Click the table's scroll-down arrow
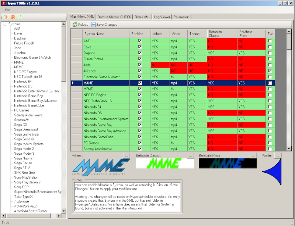Image resolution: width=295 pixels, height=226 pixels. (x=289, y=149)
